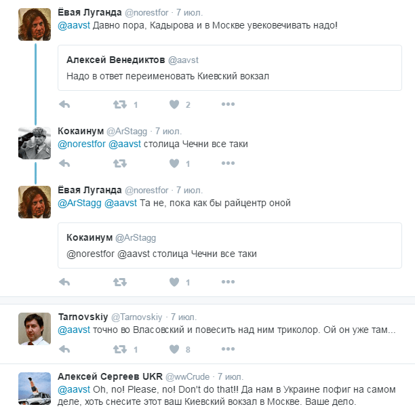Click Кокаинум's avatar photo
The image size is (415, 413).
point(35,143)
